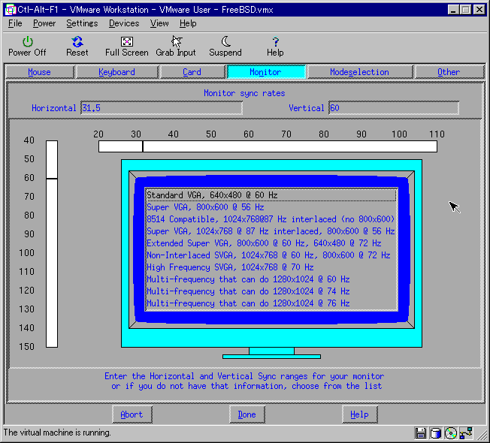The height and width of the screenshot is (443, 490).
Task: Maximize the VMware Workstation window
Action: [466, 10]
